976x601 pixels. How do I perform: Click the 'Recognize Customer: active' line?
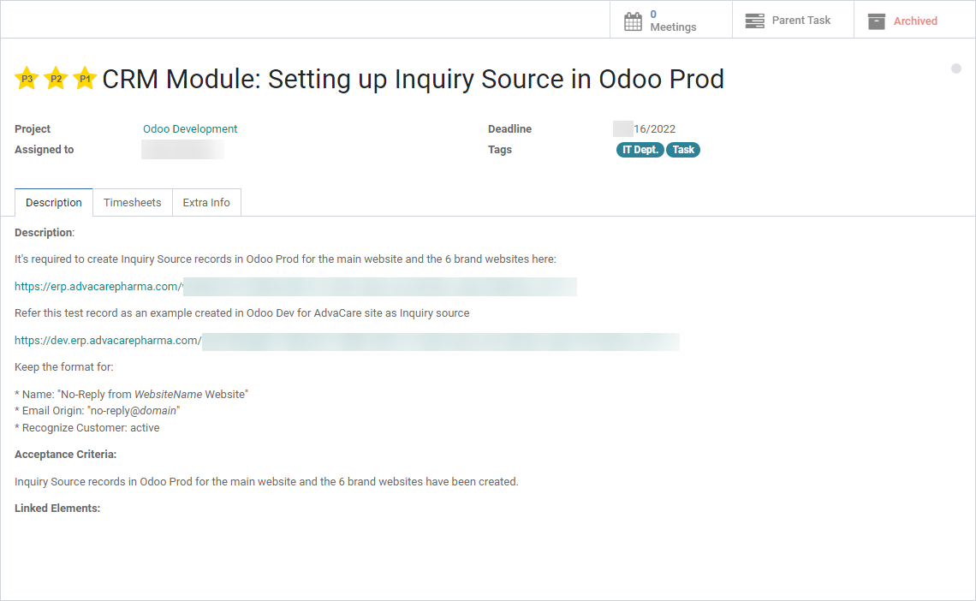click(87, 427)
